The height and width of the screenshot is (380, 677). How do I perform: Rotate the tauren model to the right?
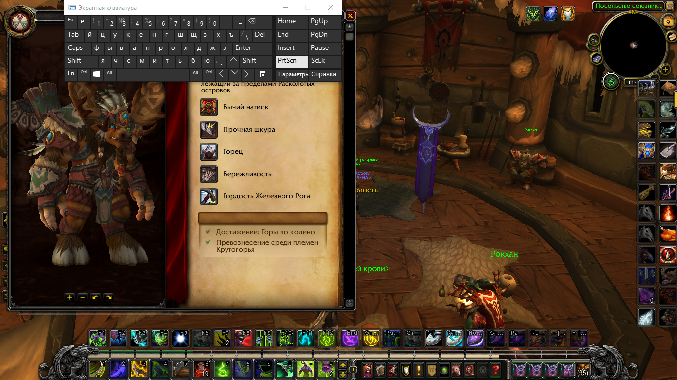click(108, 297)
